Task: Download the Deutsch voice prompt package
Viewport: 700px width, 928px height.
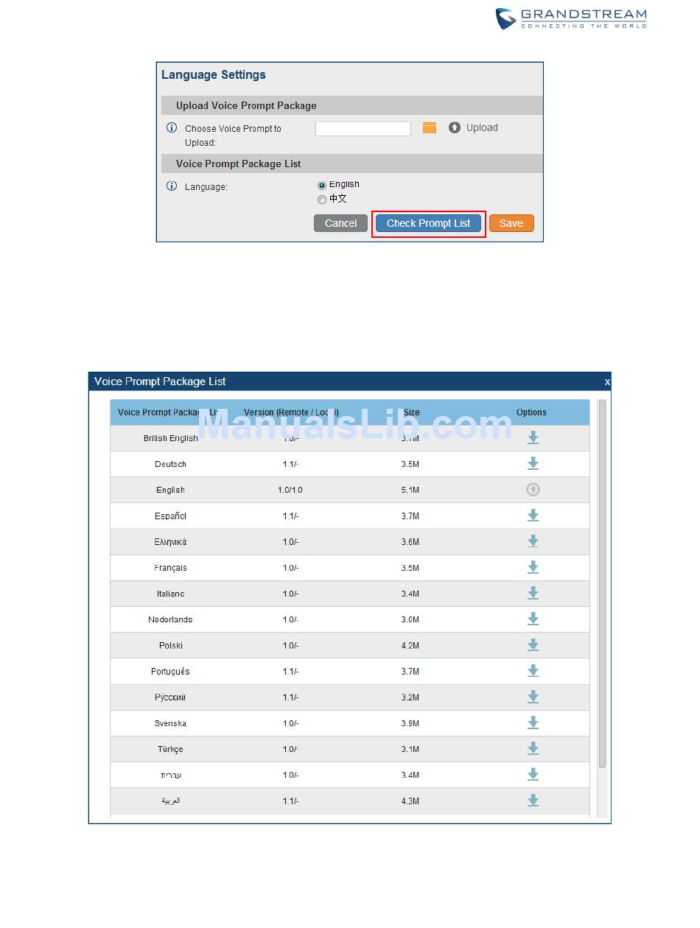Action: (x=533, y=464)
